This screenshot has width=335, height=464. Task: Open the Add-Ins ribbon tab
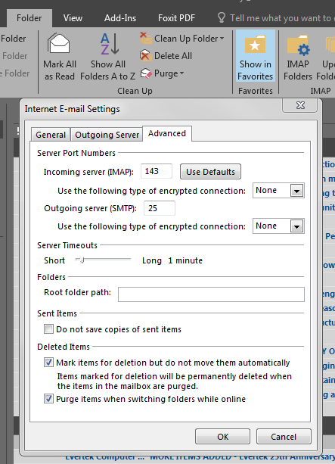coord(120,18)
